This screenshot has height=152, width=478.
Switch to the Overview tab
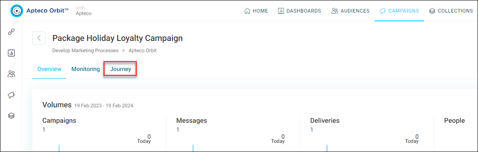pos(49,69)
